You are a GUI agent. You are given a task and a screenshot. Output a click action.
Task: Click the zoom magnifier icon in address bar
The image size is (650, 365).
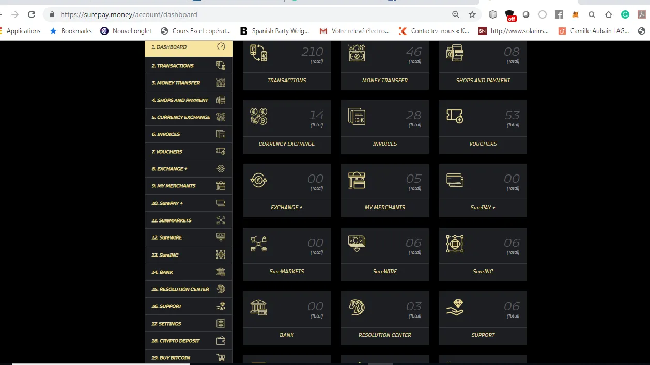(x=455, y=14)
